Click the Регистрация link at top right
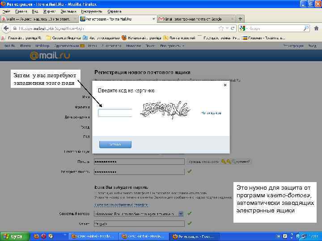The height and width of the screenshot is (241, 322). pos(293,46)
